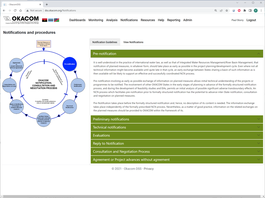Close the OkacomDSS tab
The height and width of the screenshot is (198, 265).
[40, 5]
